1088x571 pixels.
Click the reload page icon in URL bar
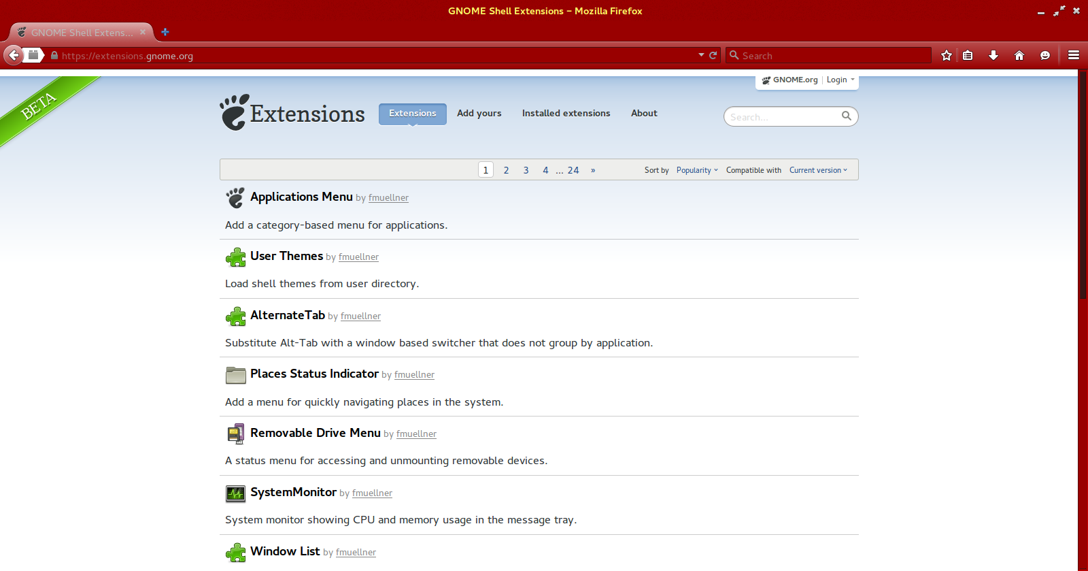(713, 55)
